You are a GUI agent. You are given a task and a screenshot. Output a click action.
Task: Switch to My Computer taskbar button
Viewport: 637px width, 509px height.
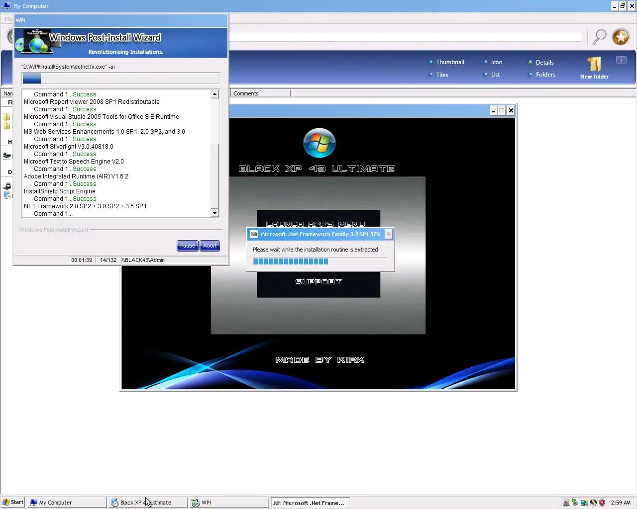coord(67,503)
